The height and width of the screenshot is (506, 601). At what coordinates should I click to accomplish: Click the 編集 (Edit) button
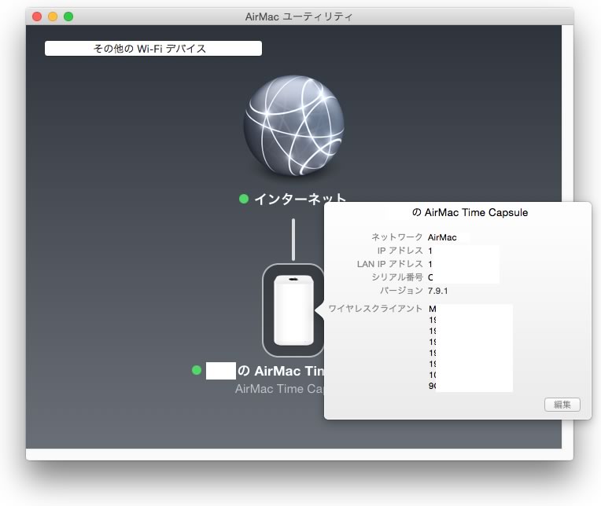(562, 405)
